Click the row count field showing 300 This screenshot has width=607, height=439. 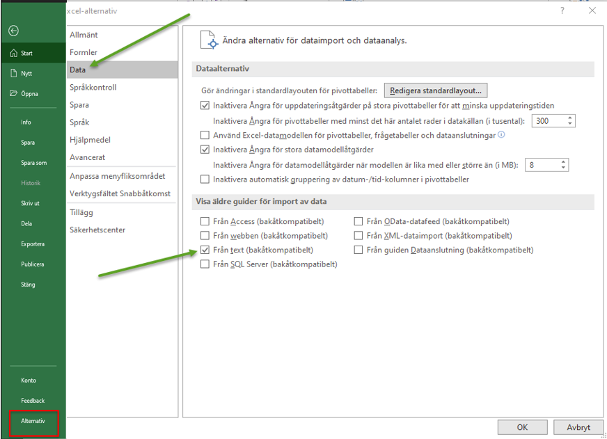click(548, 120)
